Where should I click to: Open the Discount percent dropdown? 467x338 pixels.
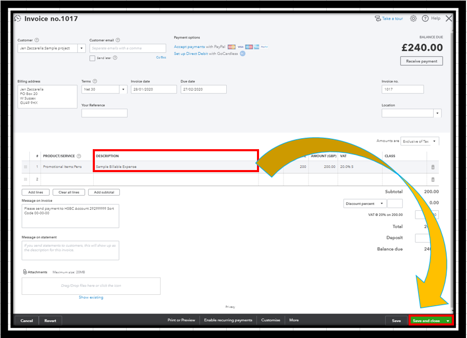click(365, 203)
